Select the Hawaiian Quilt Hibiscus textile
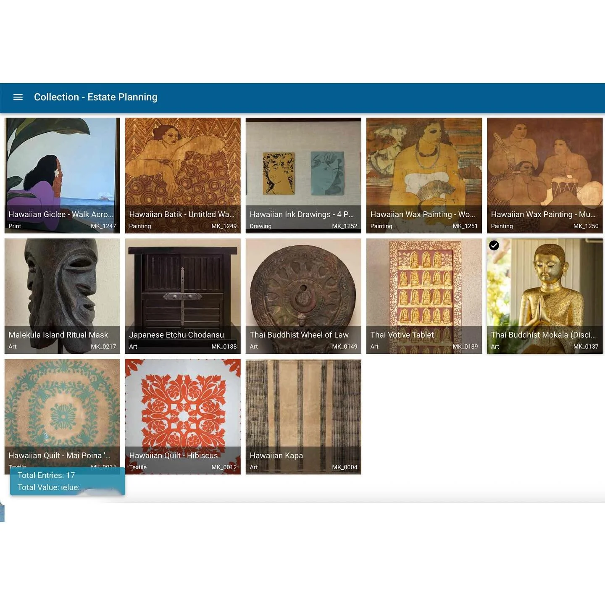Viewport: 605px width, 605px height. pos(183,417)
